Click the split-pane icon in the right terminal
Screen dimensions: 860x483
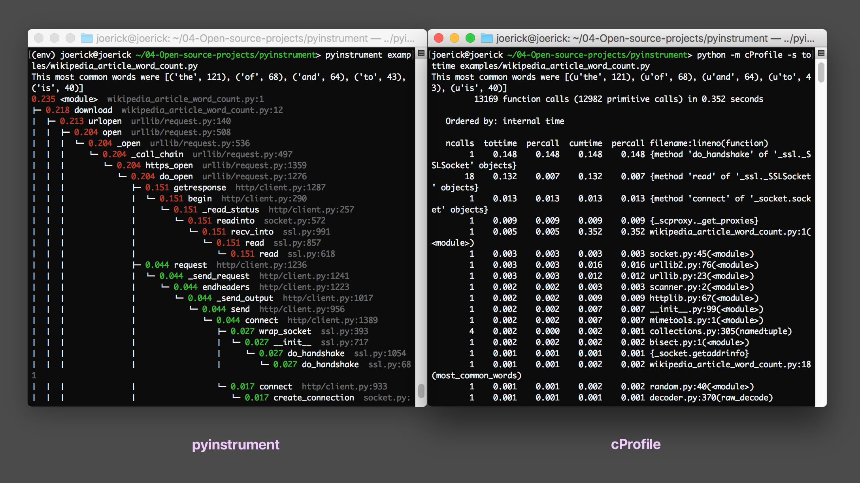click(821, 53)
